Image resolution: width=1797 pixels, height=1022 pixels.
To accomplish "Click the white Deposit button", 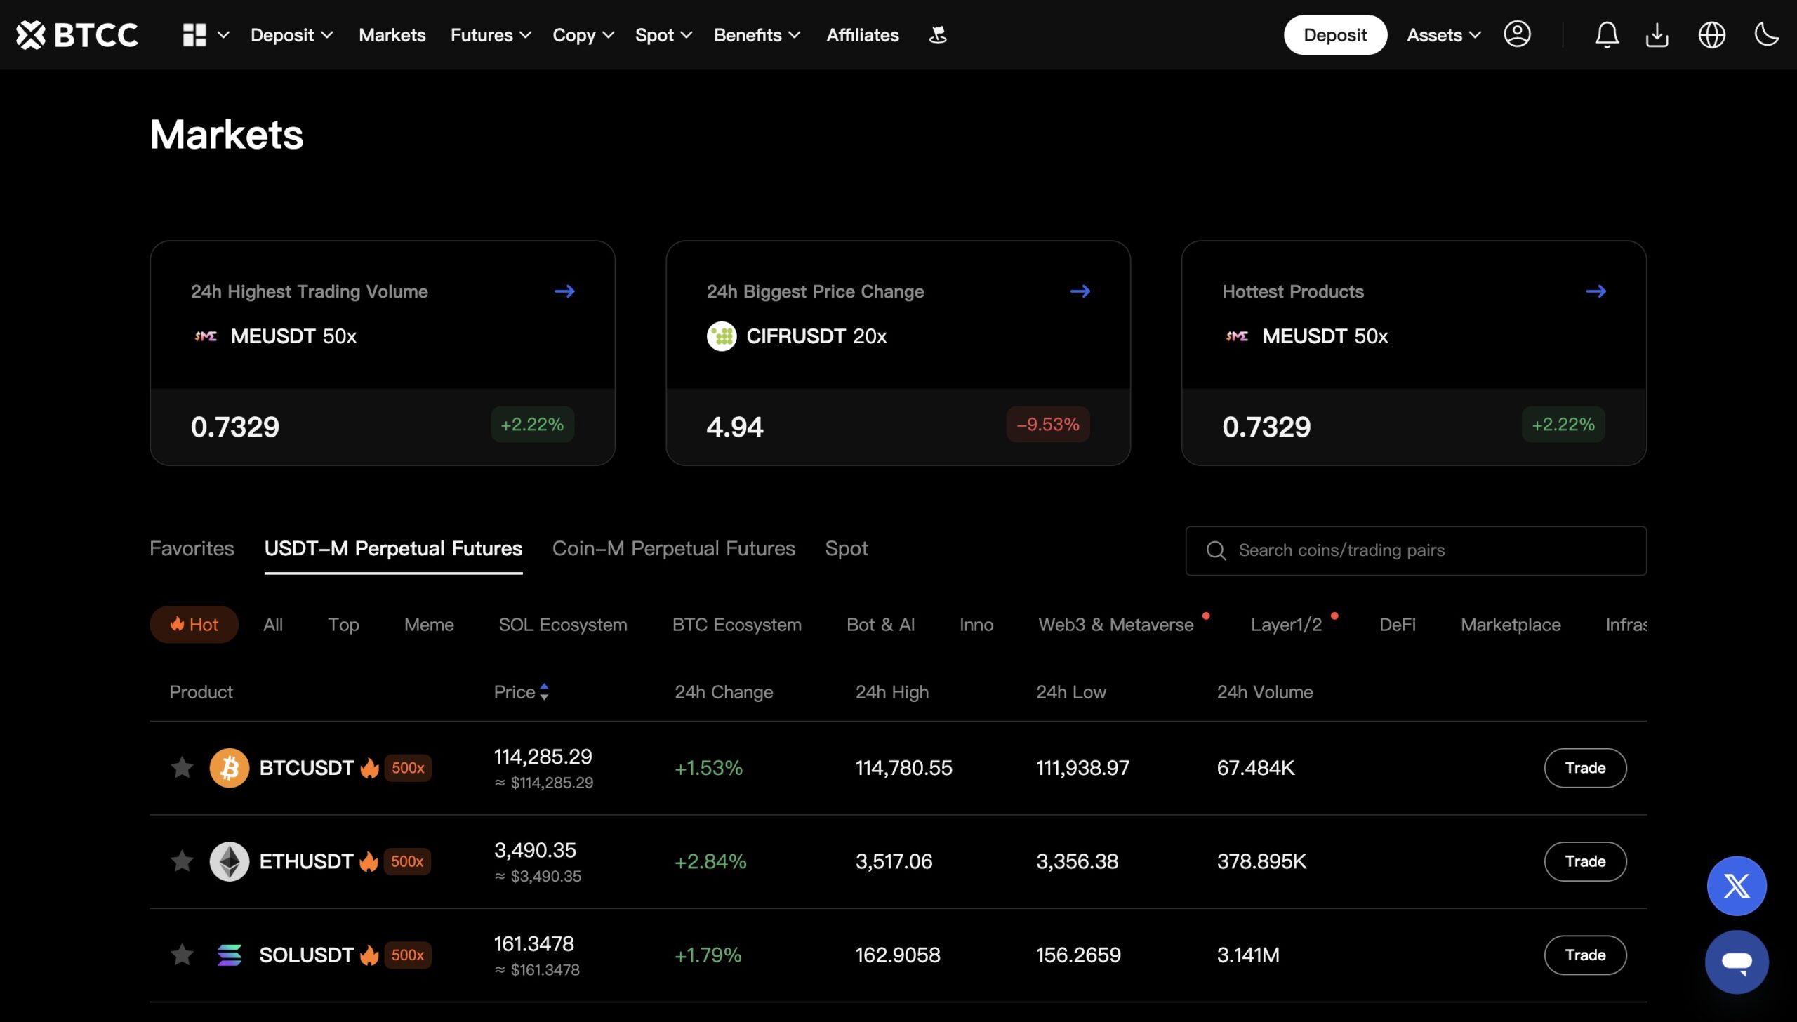I will tap(1335, 34).
